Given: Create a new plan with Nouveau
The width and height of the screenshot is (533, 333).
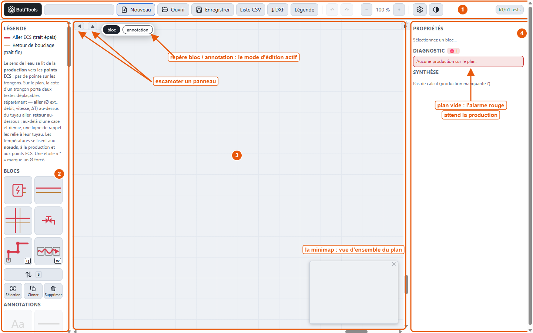Looking at the screenshot, I should [136, 10].
